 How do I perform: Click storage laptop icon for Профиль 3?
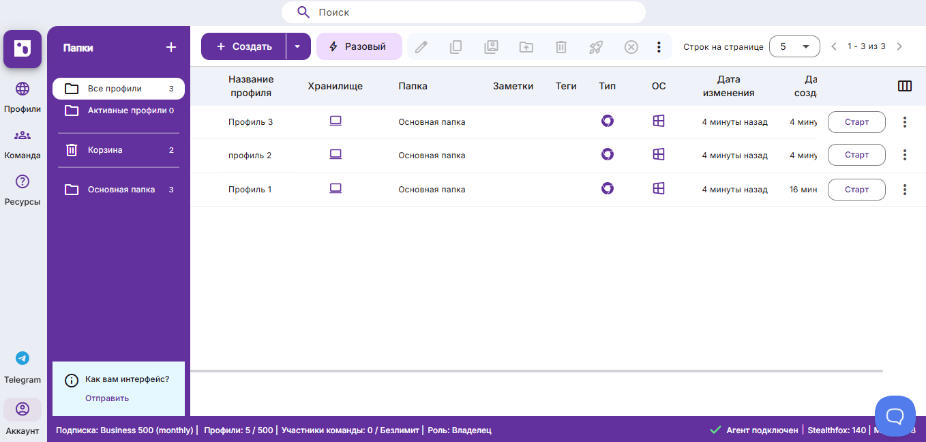pyautogui.click(x=335, y=121)
